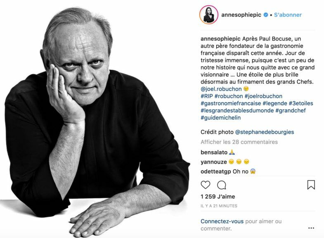Open the comment bubble icon
Image resolution: width=324 pixels, height=238 pixels.
pos(222,185)
